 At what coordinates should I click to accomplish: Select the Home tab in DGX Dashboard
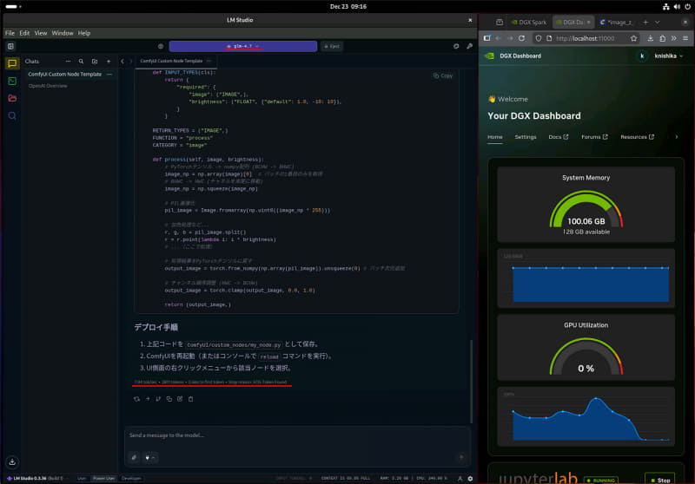(x=494, y=137)
